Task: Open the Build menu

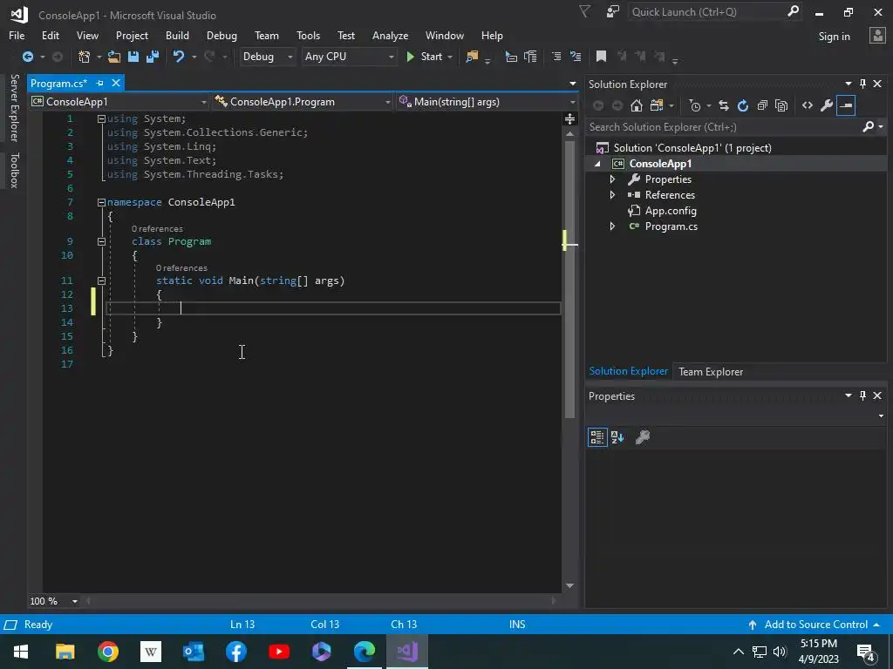Action: coord(177,35)
